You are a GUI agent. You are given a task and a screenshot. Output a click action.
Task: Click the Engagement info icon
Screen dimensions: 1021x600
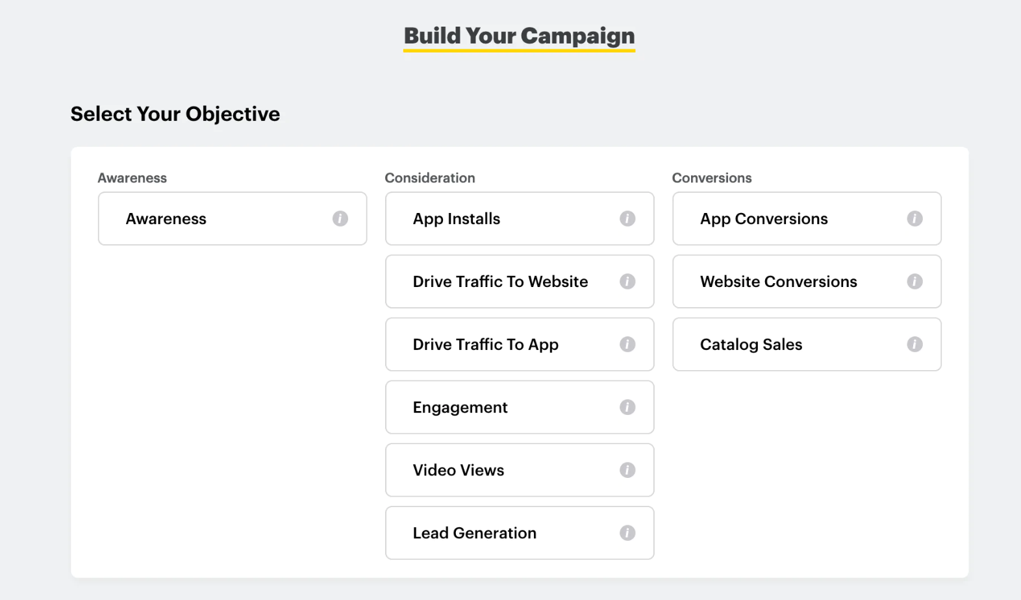pyautogui.click(x=627, y=407)
